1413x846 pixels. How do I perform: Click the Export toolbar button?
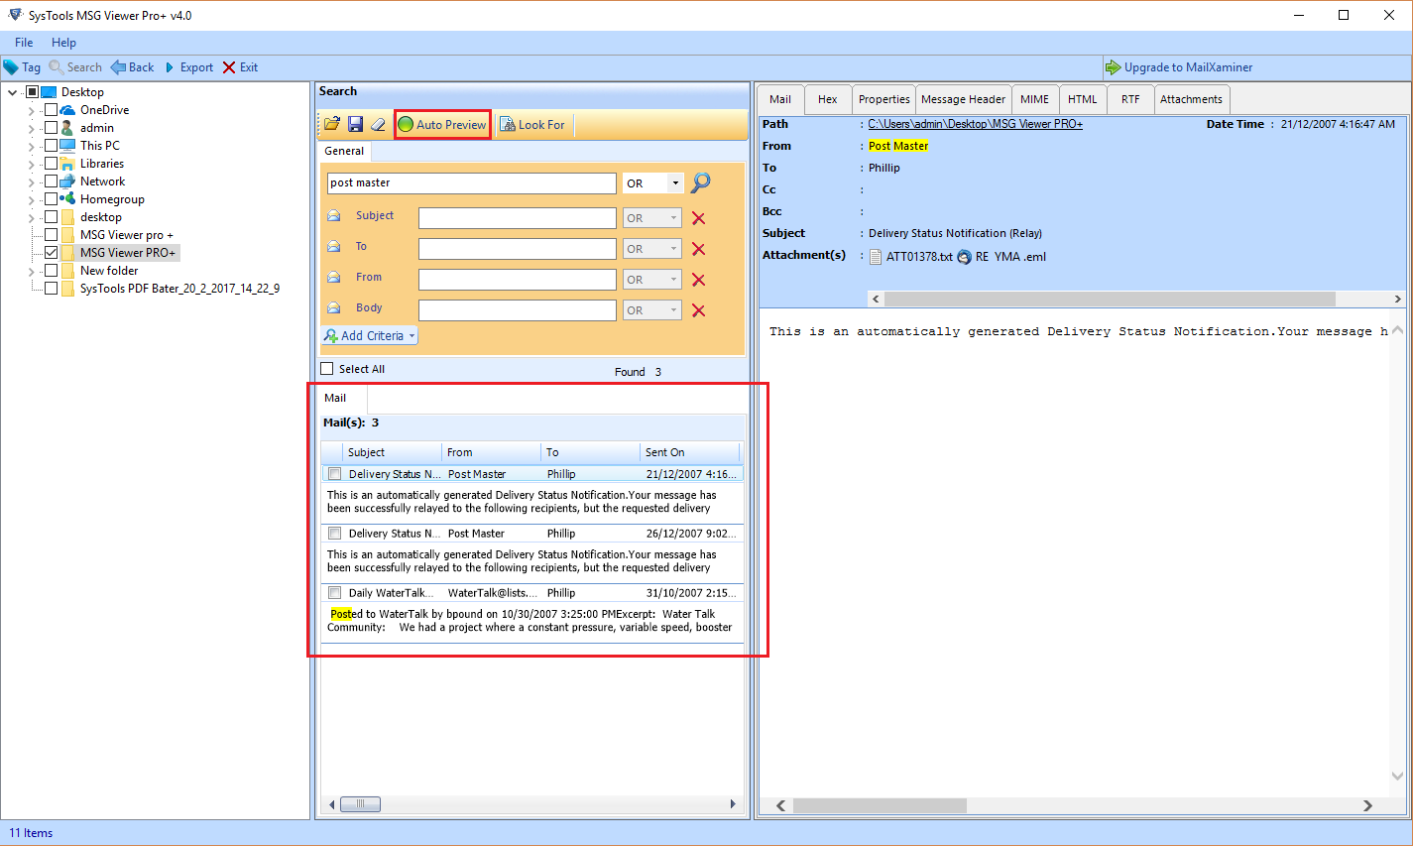tap(188, 67)
